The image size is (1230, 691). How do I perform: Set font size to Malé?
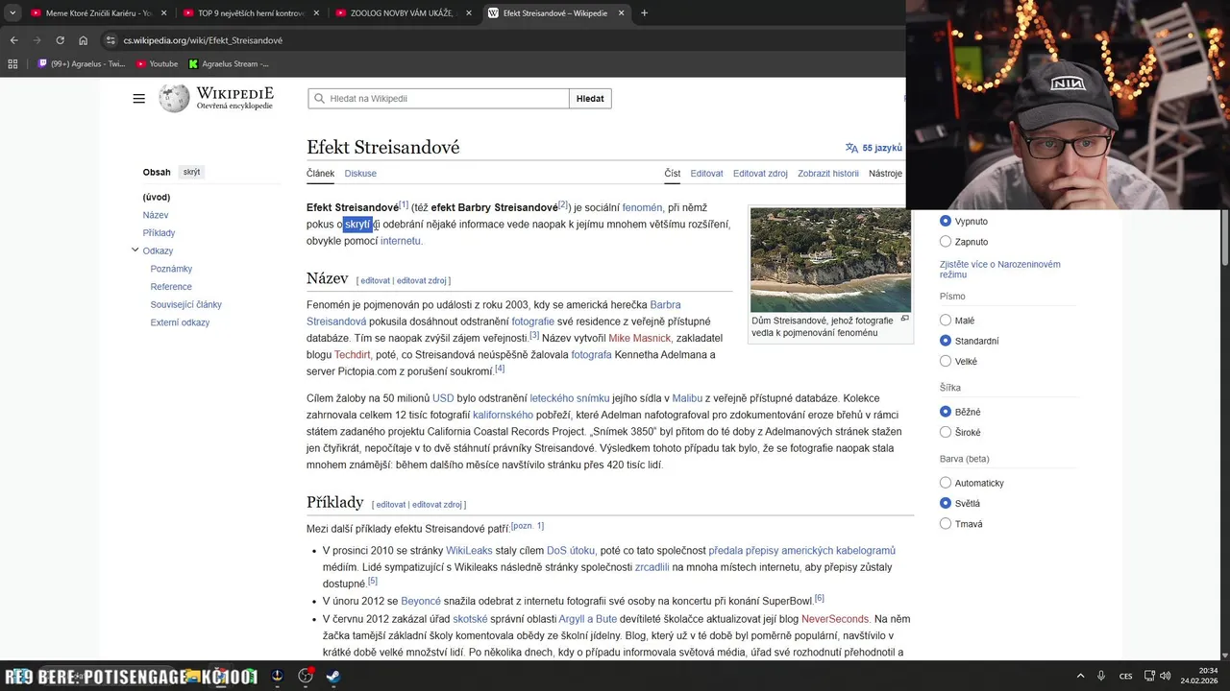(x=946, y=321)
